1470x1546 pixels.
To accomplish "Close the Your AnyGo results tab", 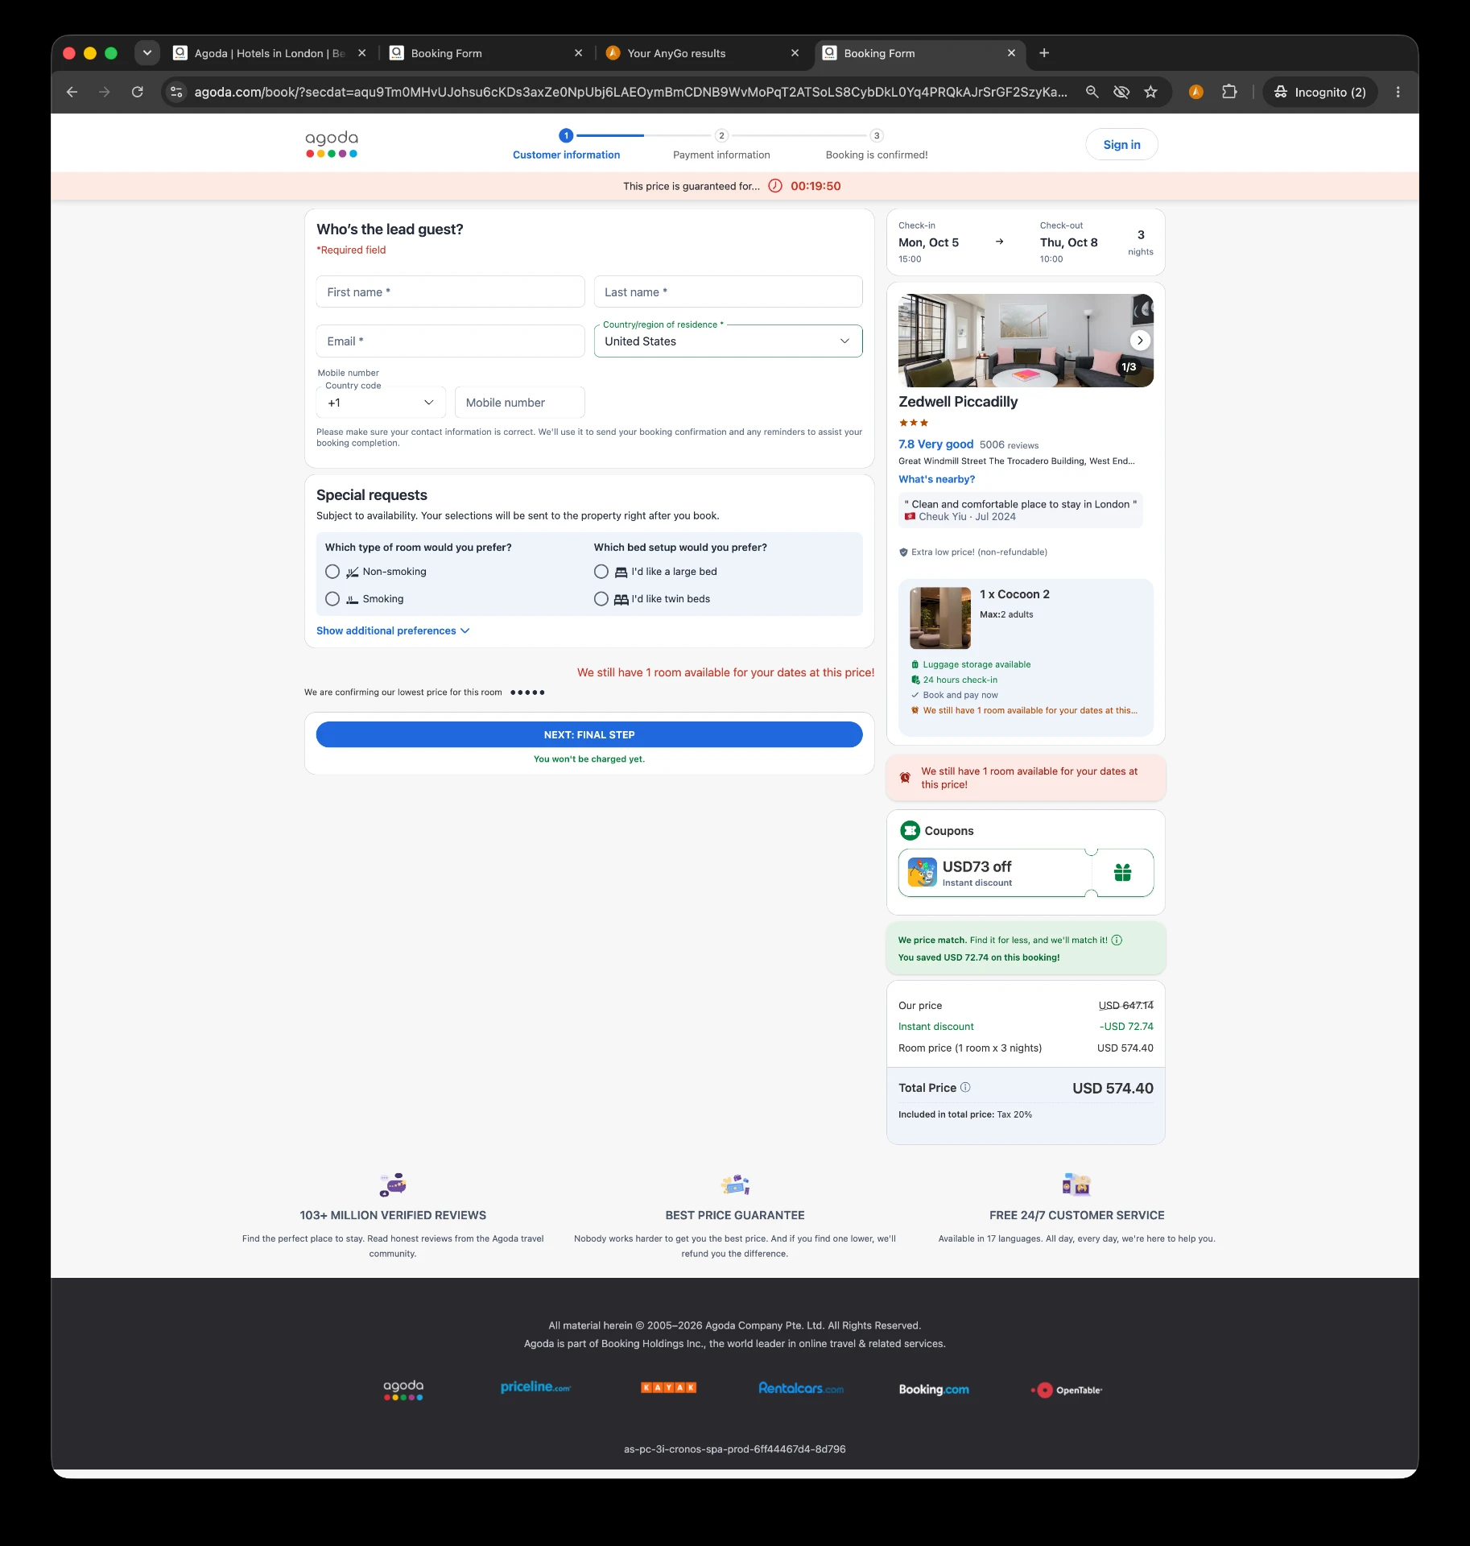I will (795, 53).
